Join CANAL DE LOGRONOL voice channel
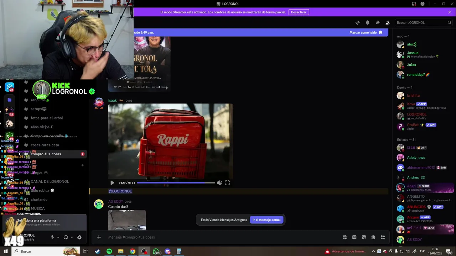 click(x=54, y=181)
